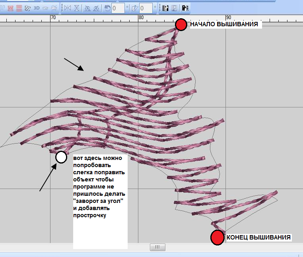Click the black-and-white panel icon in toolbar
303x257 pixels.
point(166,8)
